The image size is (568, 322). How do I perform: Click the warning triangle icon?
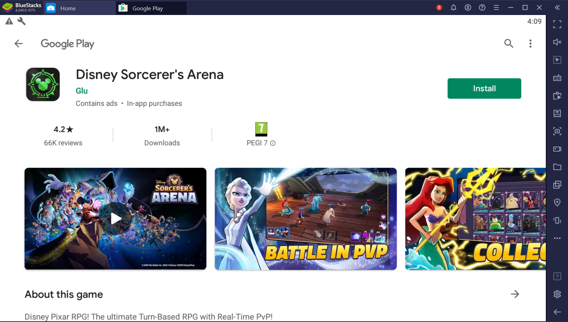pos(9,21)
